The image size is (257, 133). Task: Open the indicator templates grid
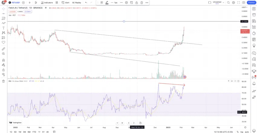57,3
